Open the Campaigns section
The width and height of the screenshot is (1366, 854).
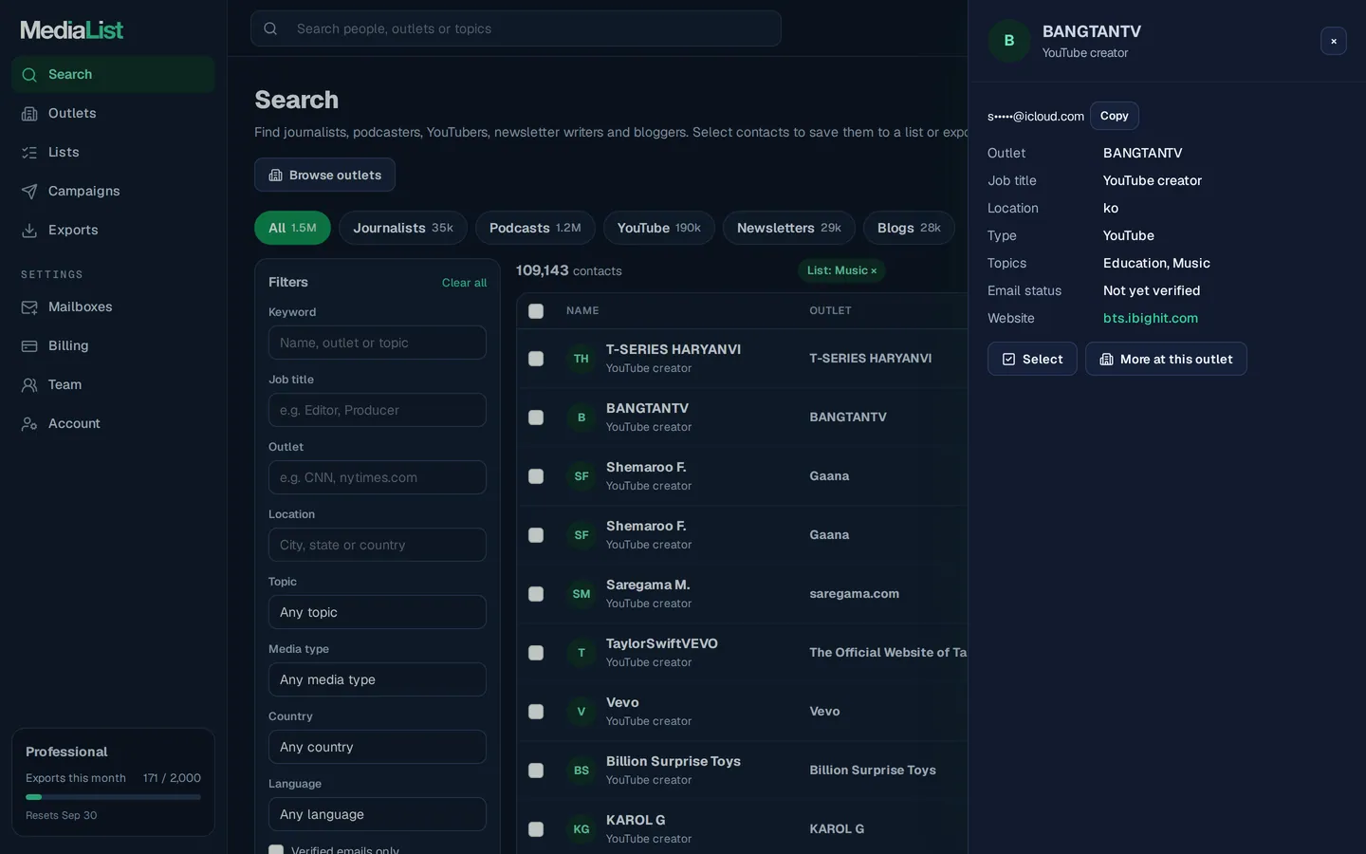[113, 191]
